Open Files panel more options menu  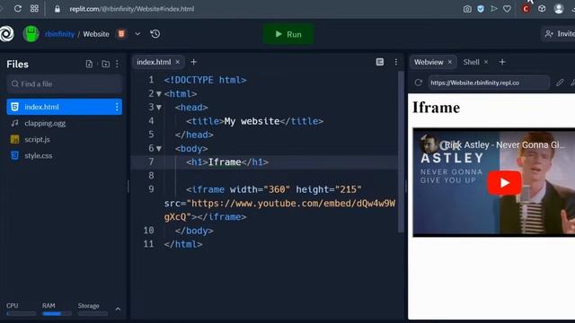pos(117,64)
